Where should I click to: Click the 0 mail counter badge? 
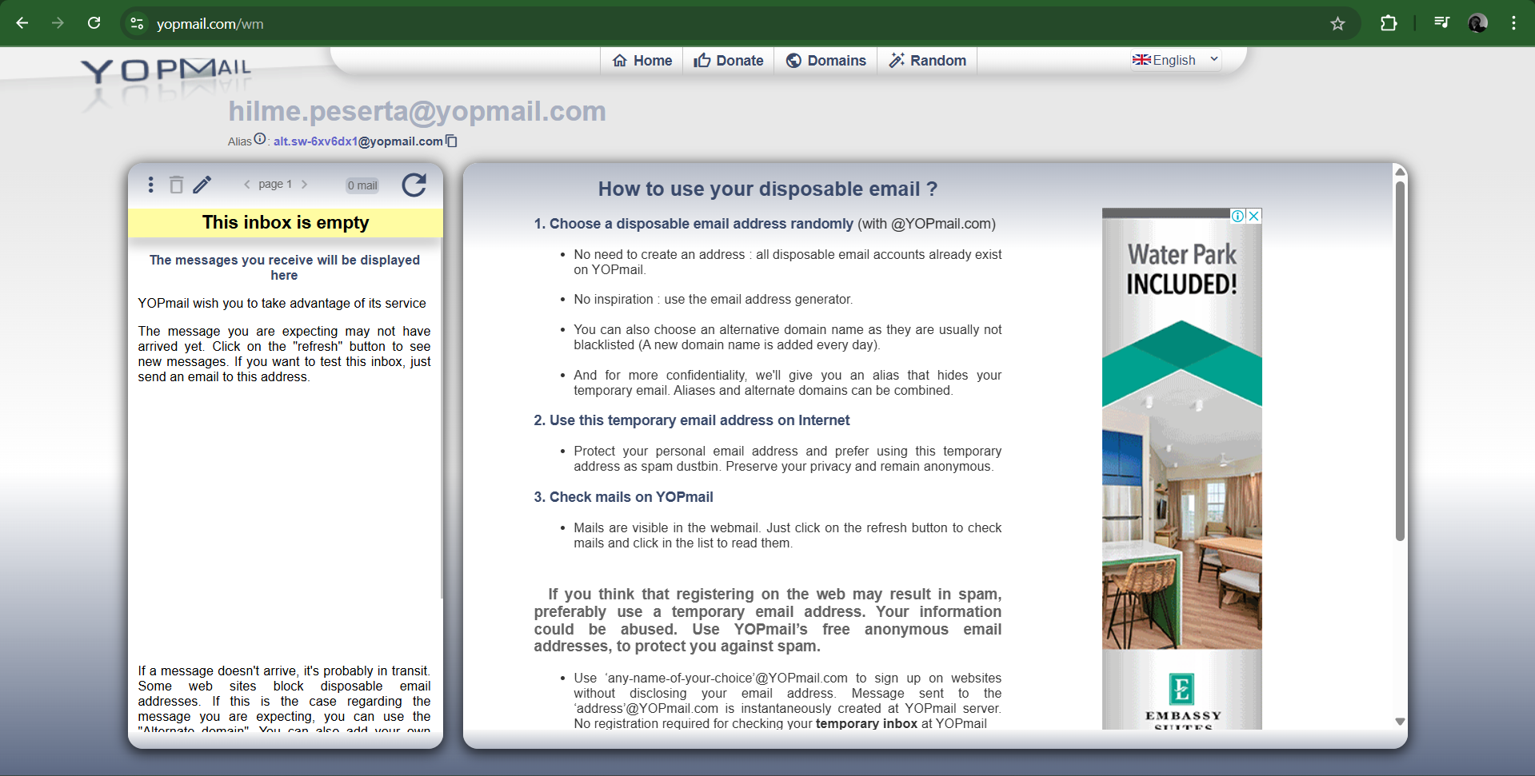coord(362,185)
